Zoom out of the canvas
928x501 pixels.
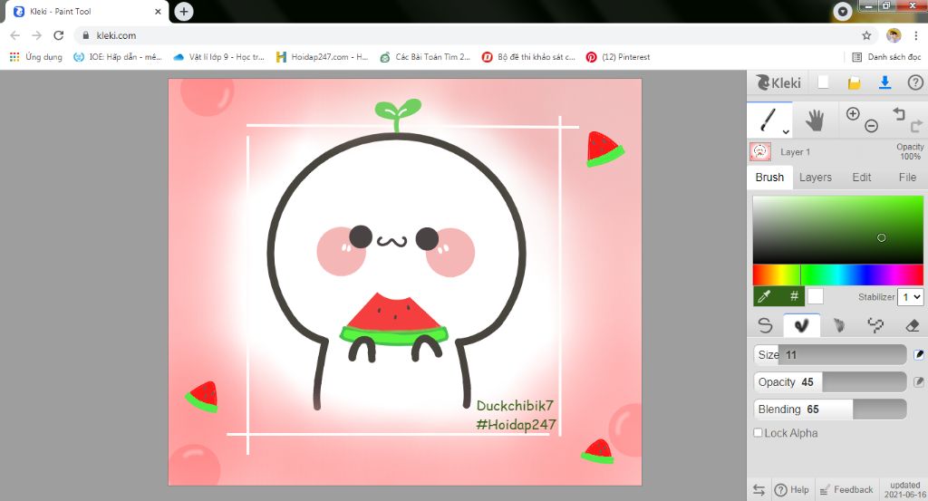[x=871, y=125]
